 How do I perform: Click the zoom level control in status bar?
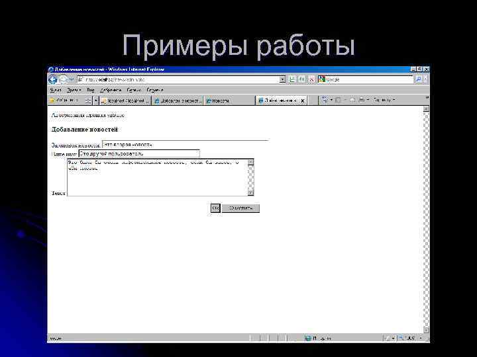407,338
